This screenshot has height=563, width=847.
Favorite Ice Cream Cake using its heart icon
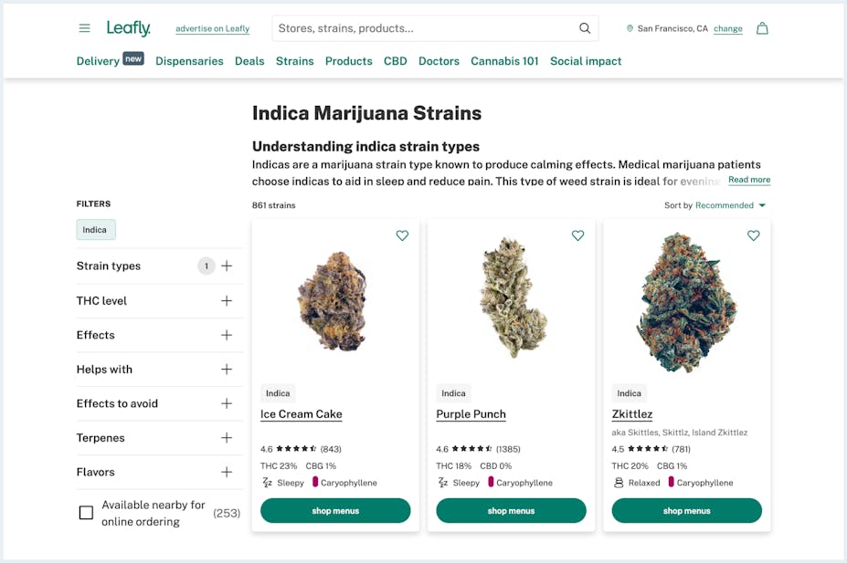click(402, 235)
